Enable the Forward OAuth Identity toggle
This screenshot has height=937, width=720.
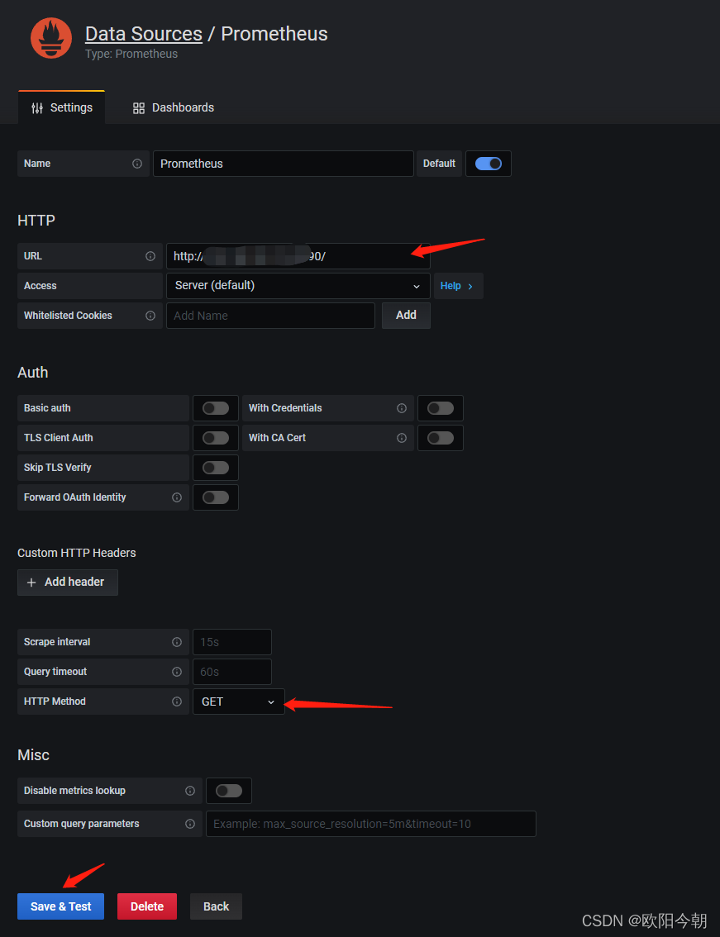point(215,497)
